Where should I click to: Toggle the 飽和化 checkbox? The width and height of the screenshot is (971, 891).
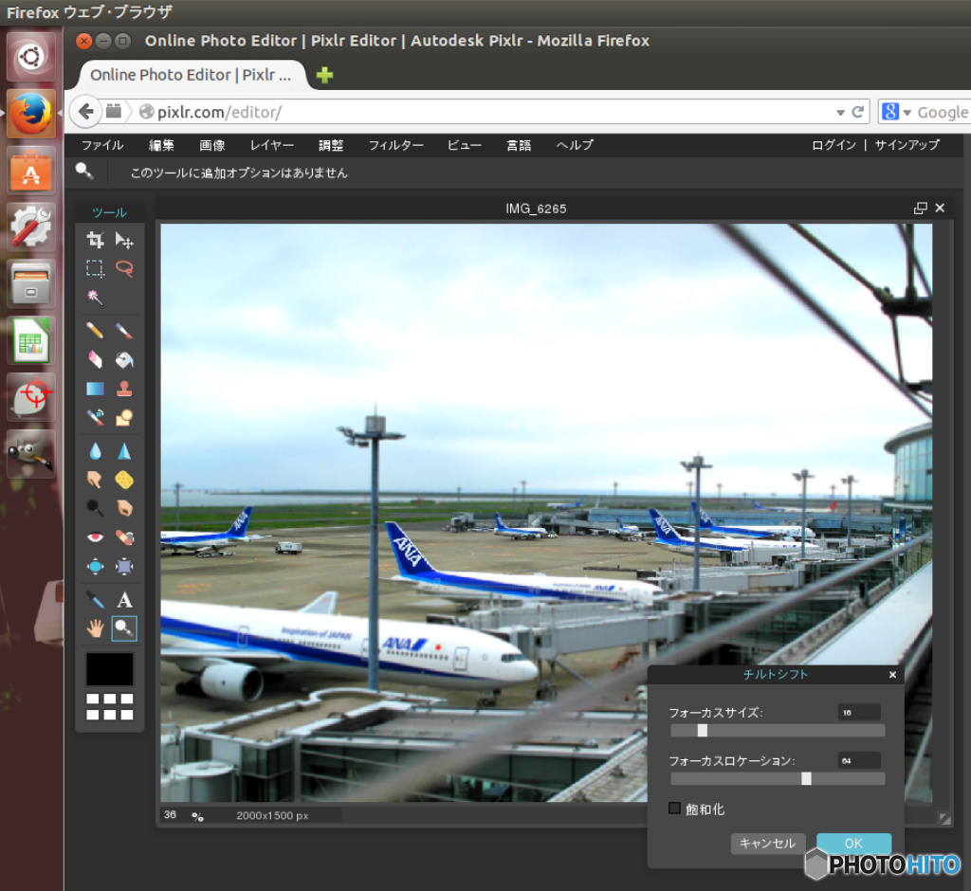click(x=674, y=808)
